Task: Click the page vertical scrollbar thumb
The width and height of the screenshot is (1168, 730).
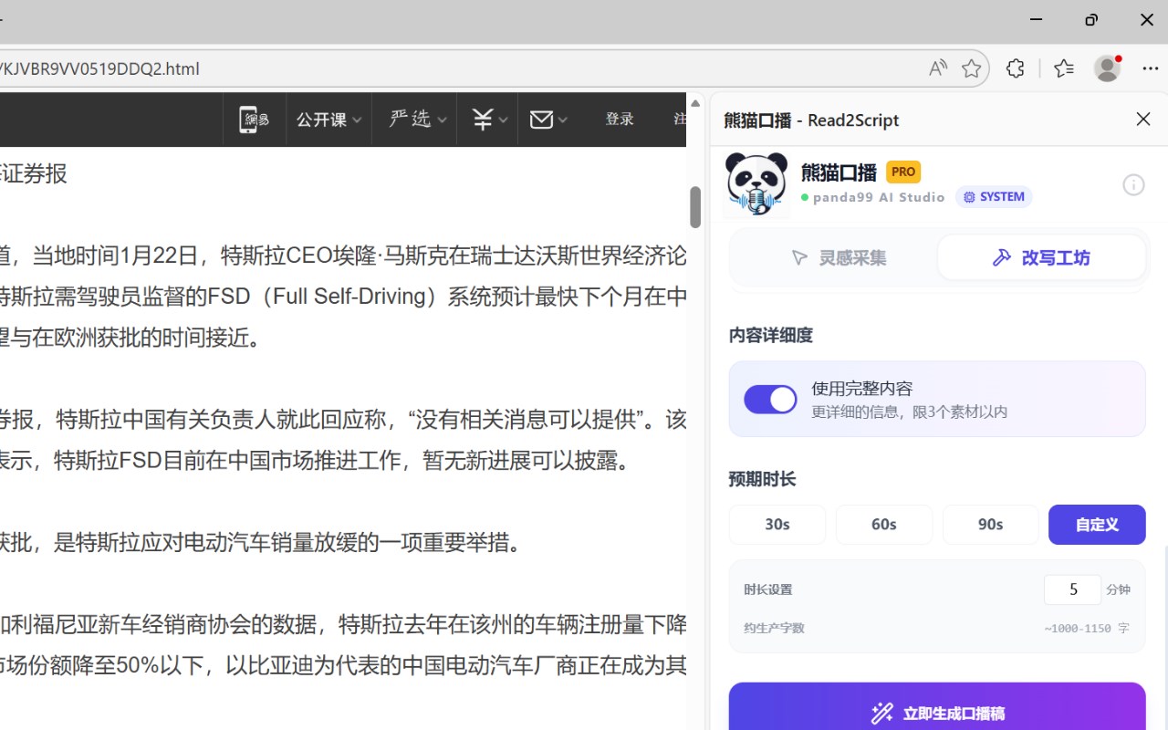Action: (x=695, y=206)
